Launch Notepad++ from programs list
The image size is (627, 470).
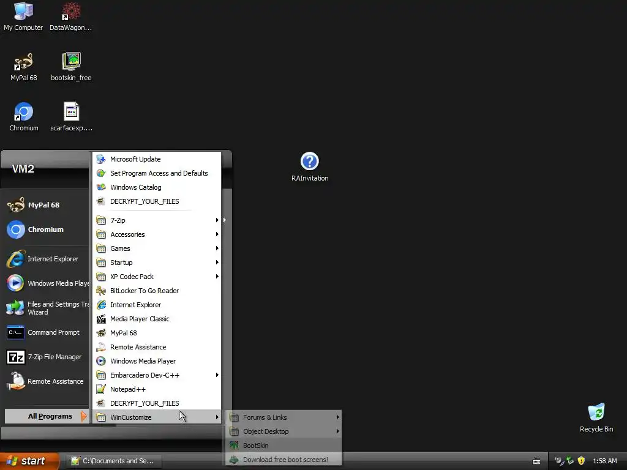tap(157, 389)
